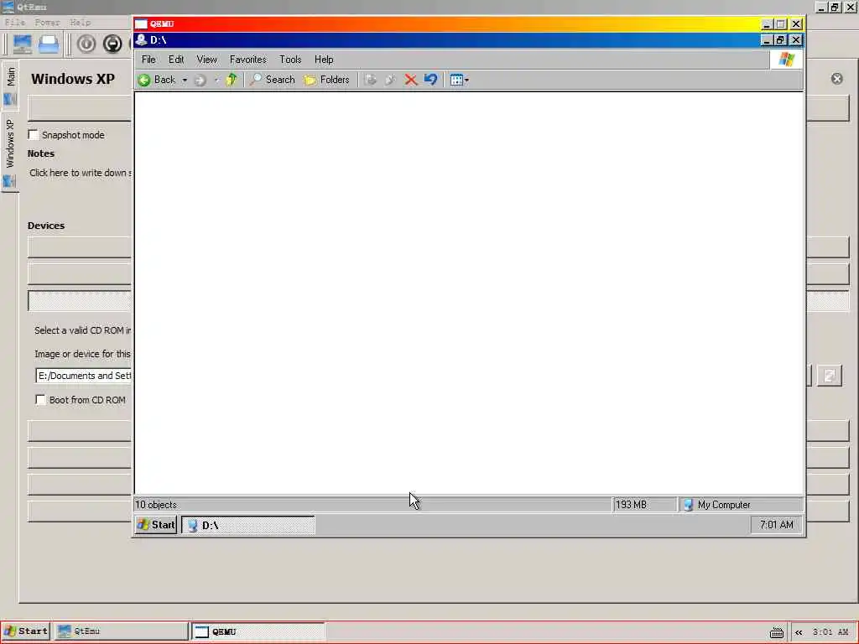859x644 pixels.
Task: Open the Favorites menu
Action: (247, 60)
